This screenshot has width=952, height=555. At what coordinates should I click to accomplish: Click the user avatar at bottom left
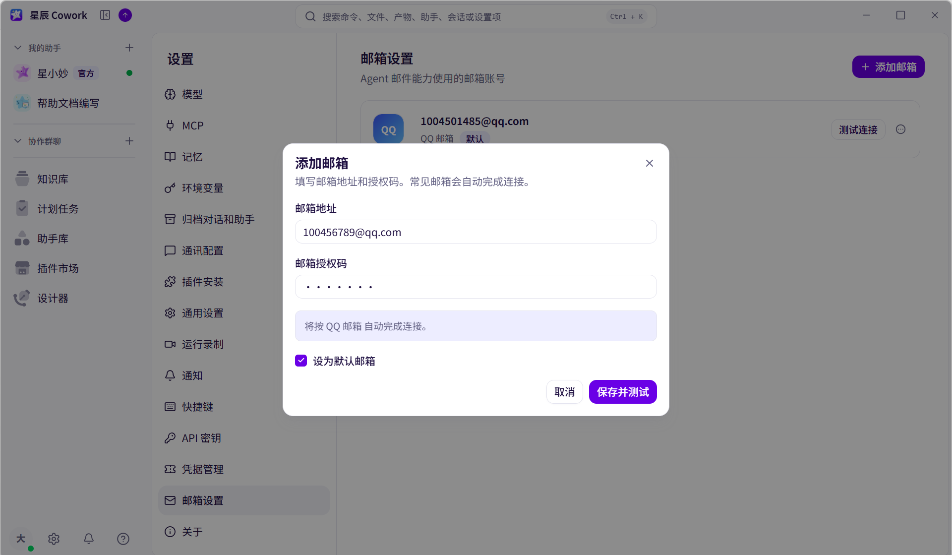coord(21,539)
